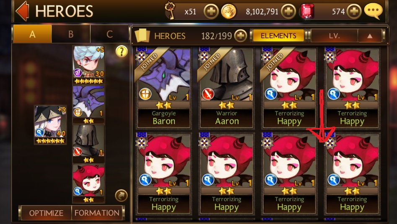Add rubies with the plus icon
The image size is (397, 224).
354,12
